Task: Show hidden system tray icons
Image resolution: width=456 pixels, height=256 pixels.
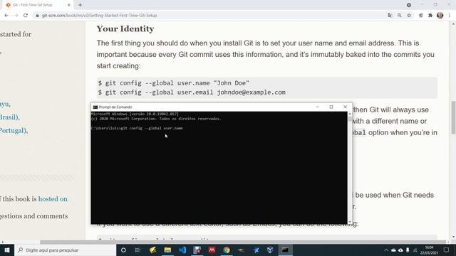Action: pos(386,250)
